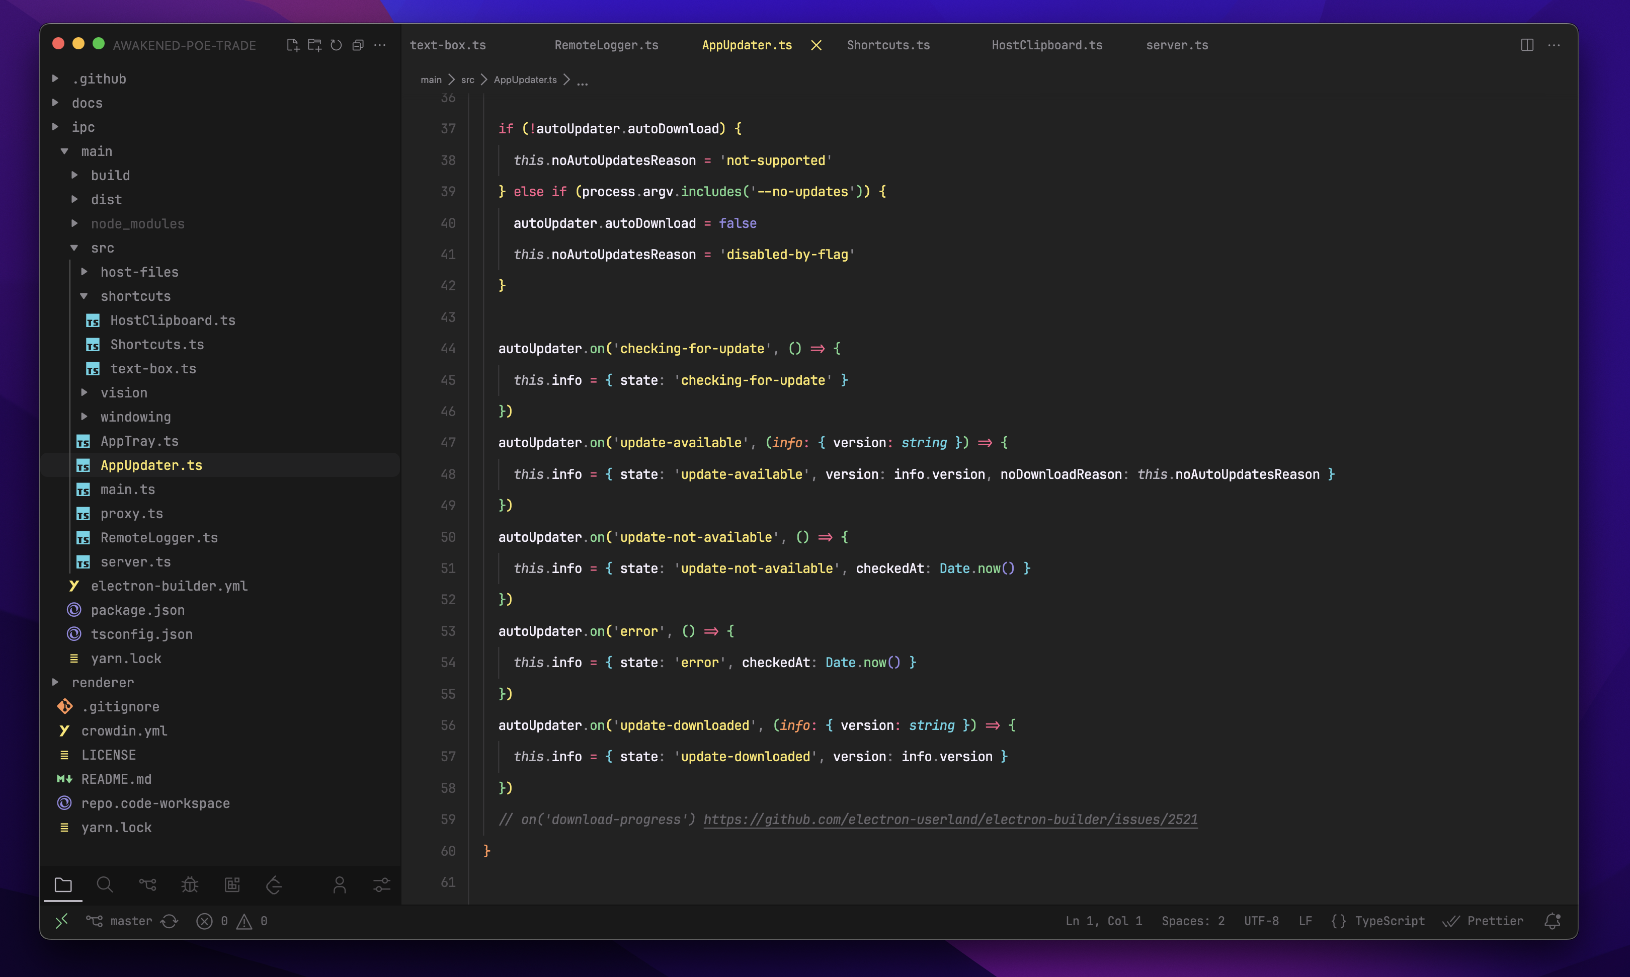The width and height of the screenshot is (1630, 977).
Task: Open package.json in the file tree
Action: pos(137,610)
